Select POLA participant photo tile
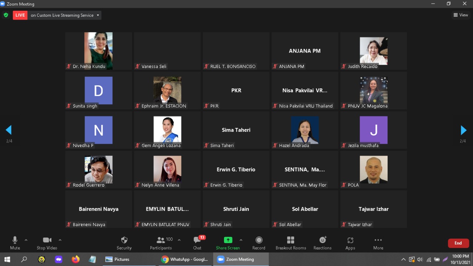The height and width of the screenshot is (266, 473). click(374, 169)
